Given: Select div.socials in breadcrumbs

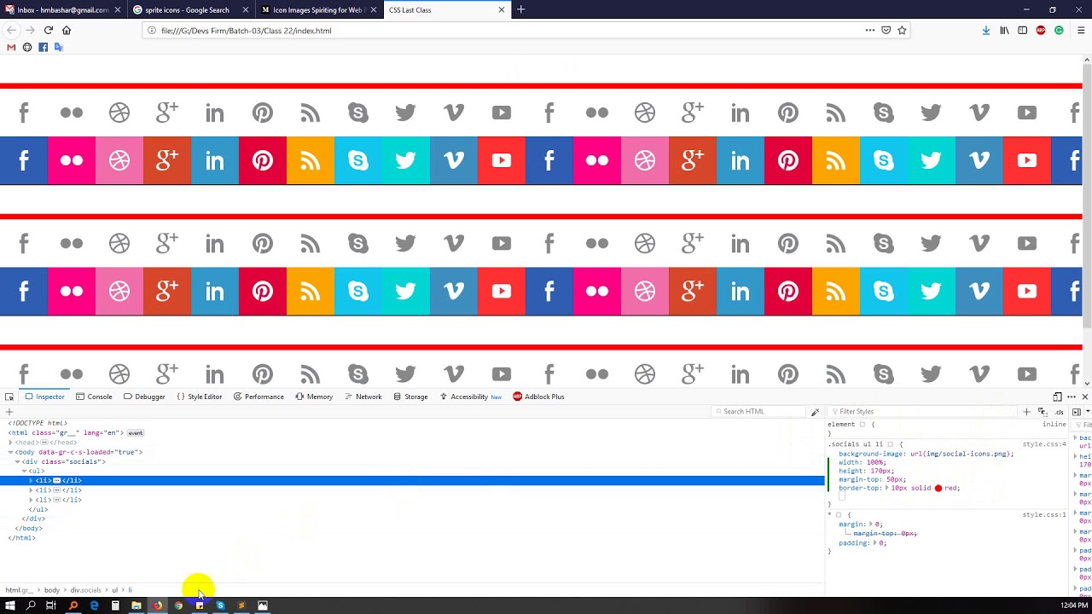Looking at the screenshot, I should 85,590.
